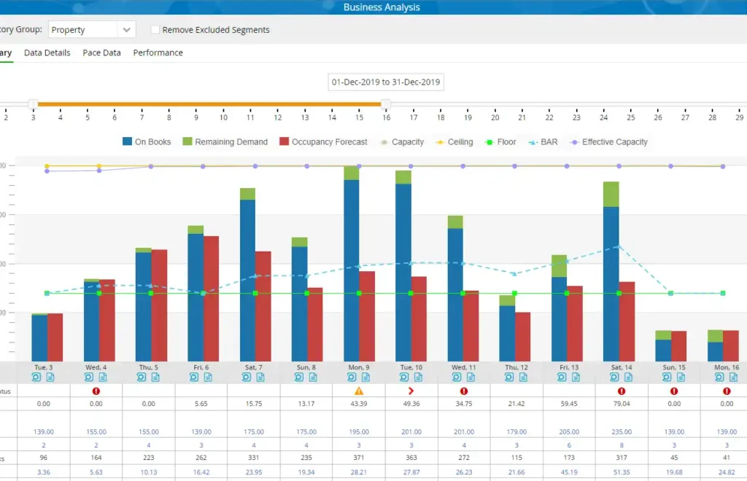This screenshot has width=747, height=481.
Task: Click the red alert status icon for Wed, 4
Action: [x=96, y=391]
